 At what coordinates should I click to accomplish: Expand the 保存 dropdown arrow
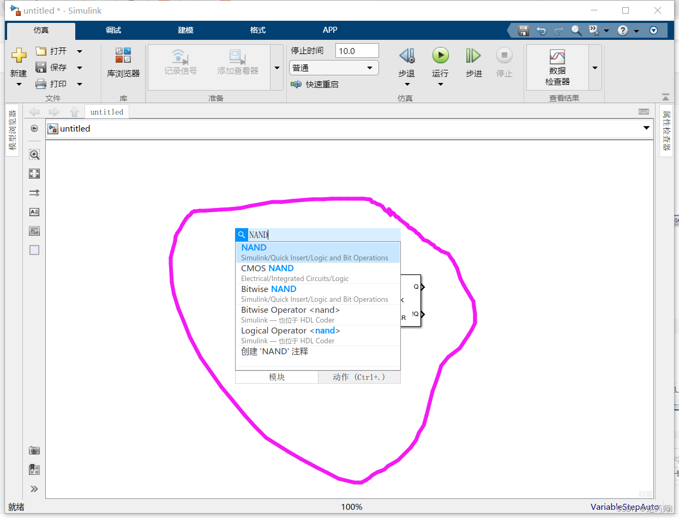point(79,68)
